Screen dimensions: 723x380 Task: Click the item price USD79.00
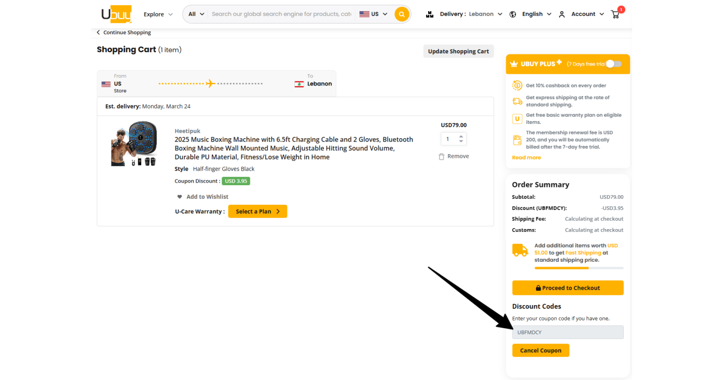click(453, 125)
